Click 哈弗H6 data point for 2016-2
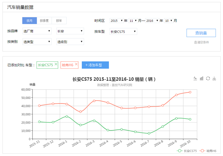The height and width of the screenshot is (156, 223). [80, 112]
